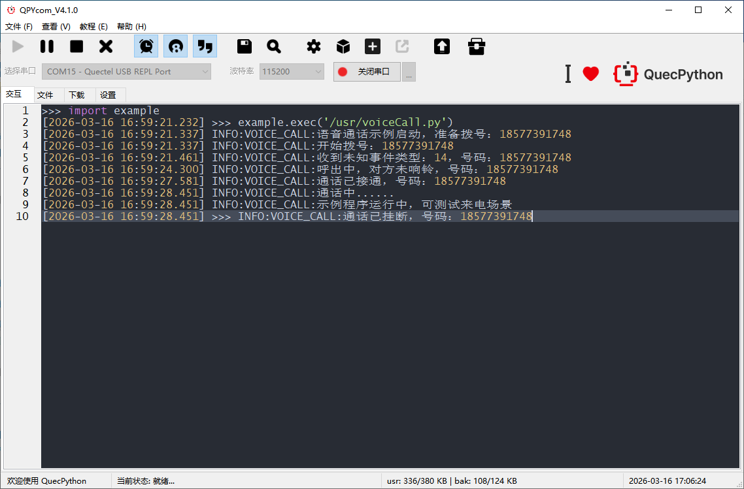Click the plus box icon

tap(373, 46)
